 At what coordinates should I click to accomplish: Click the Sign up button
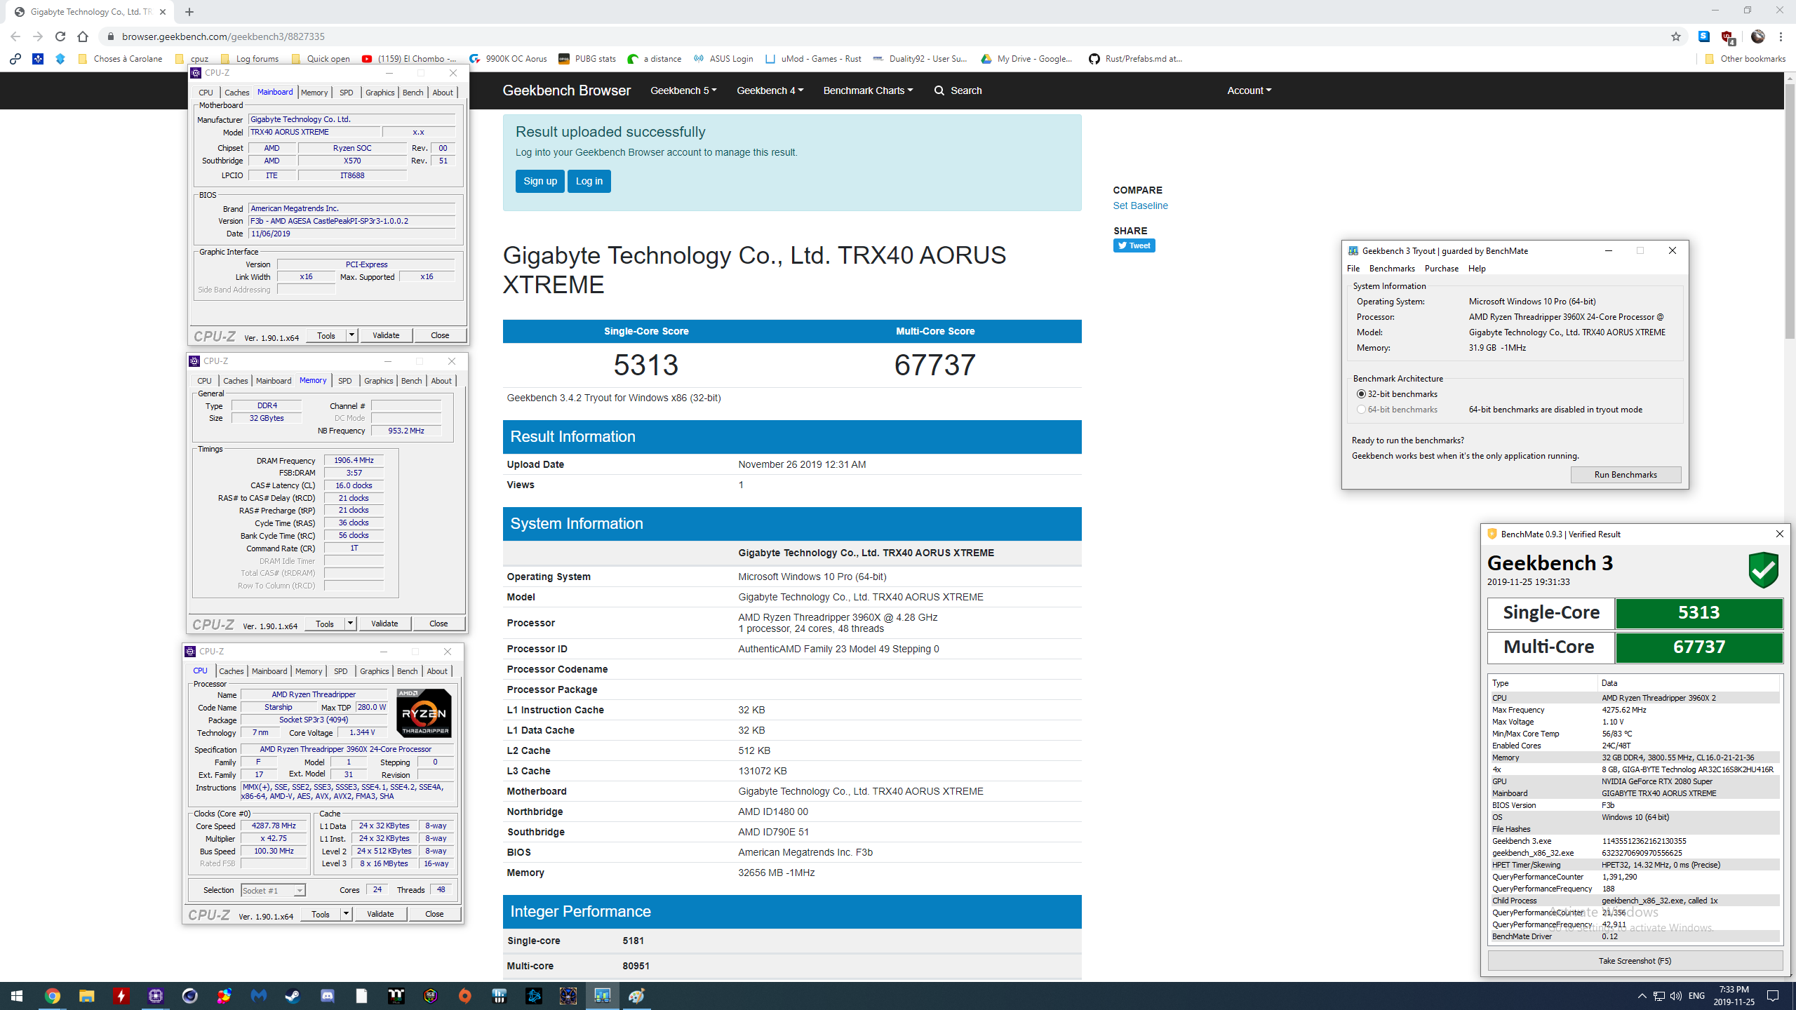pos(540,181)
